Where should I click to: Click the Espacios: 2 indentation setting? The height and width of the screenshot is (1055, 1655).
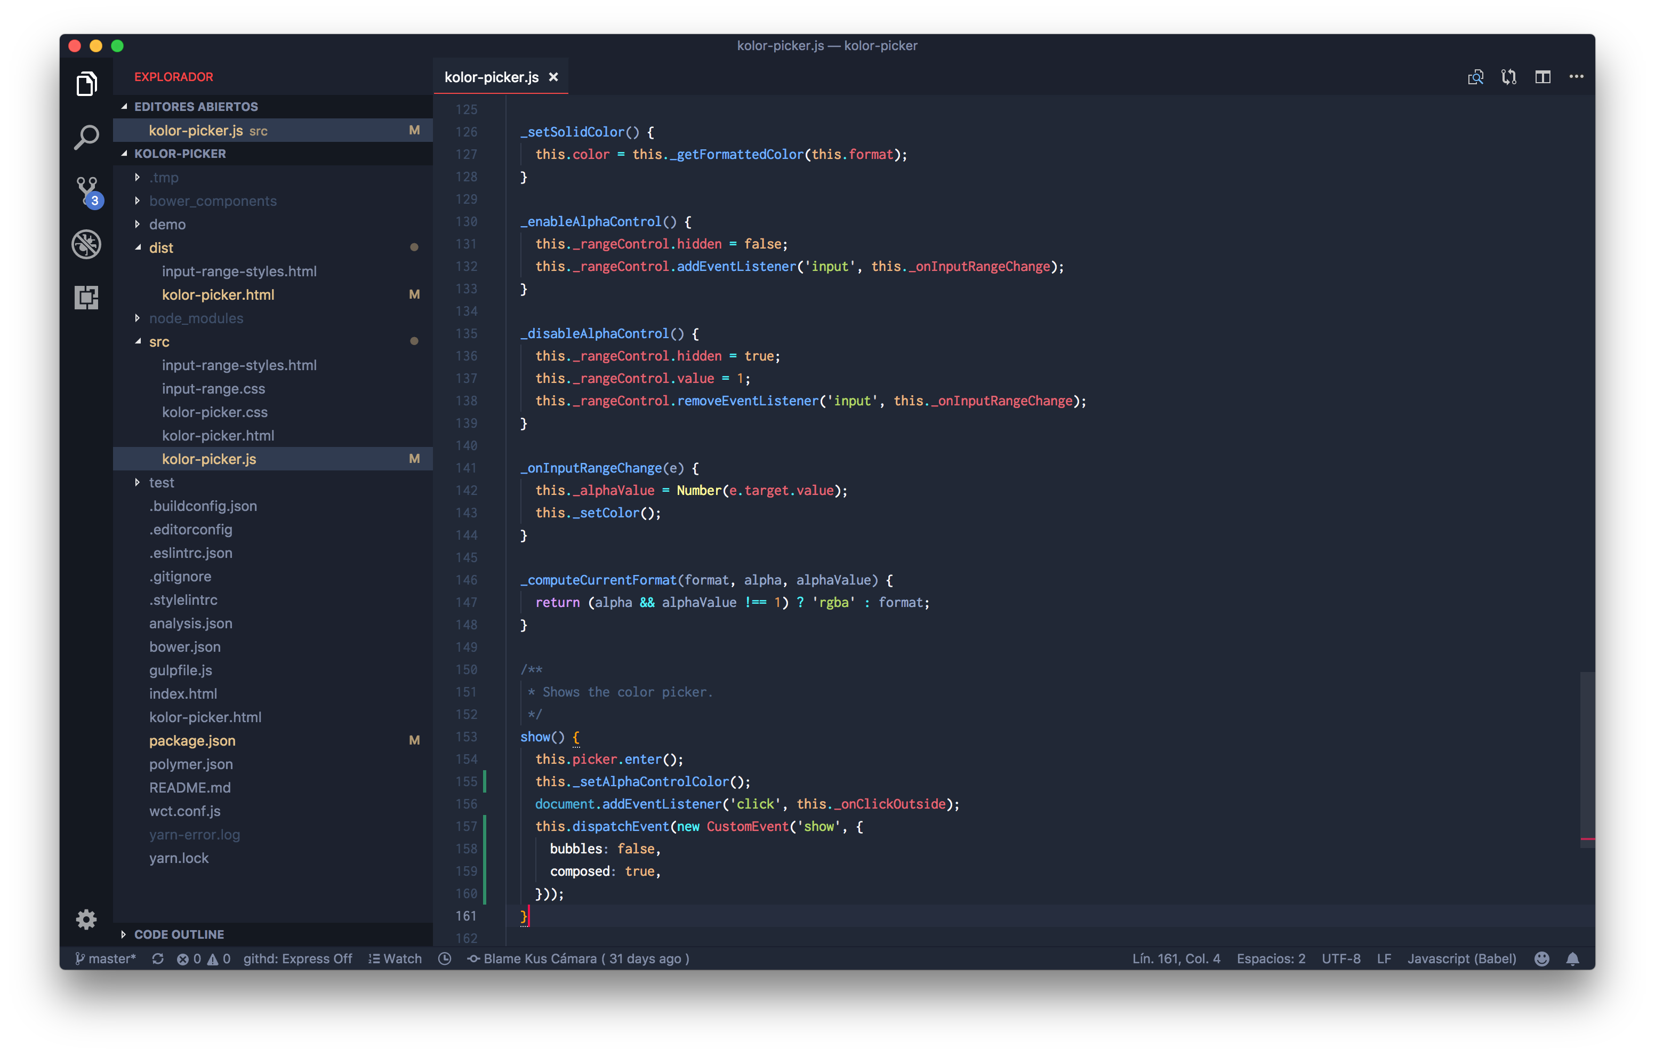(1270, 958)
